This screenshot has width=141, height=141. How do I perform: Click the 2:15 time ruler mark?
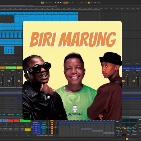[x=15, y=63]
